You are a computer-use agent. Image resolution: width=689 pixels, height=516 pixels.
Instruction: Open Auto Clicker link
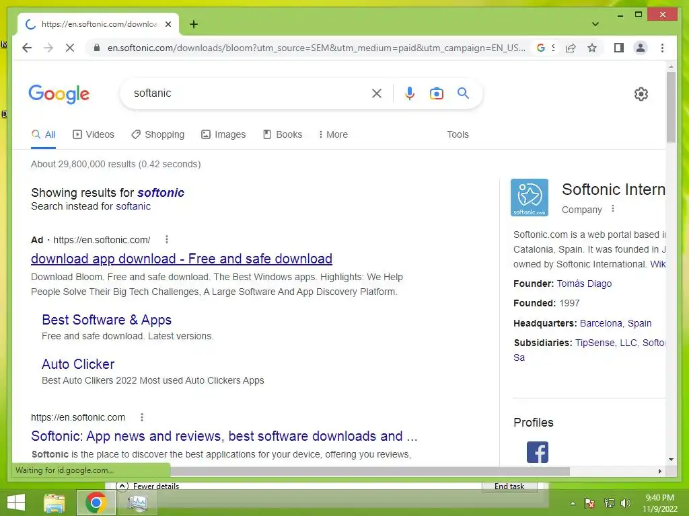coord(78,364)
